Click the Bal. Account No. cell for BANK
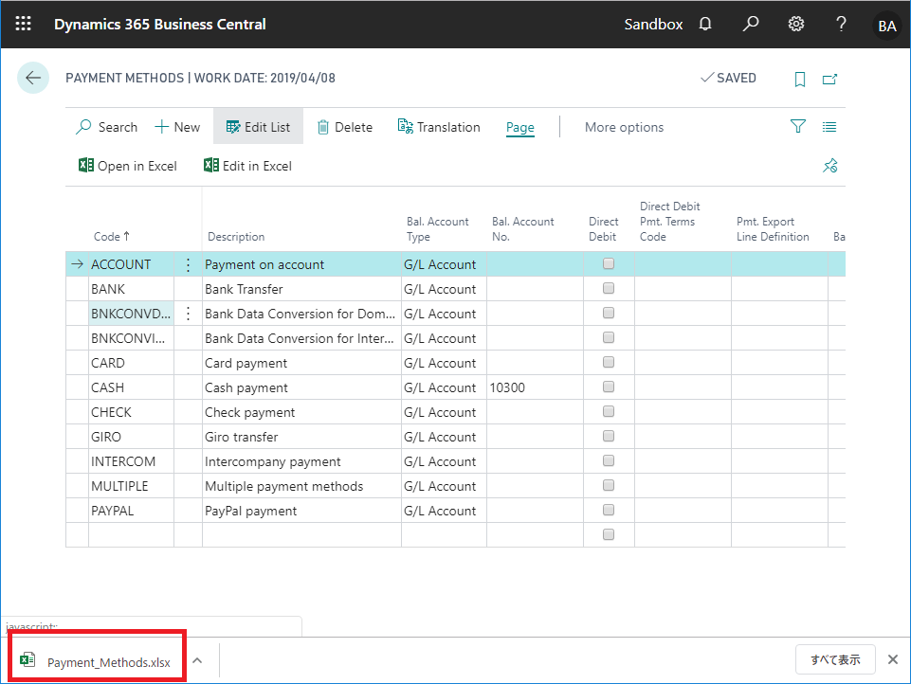This screenshot has height=684, width=911. click(535, 289)
